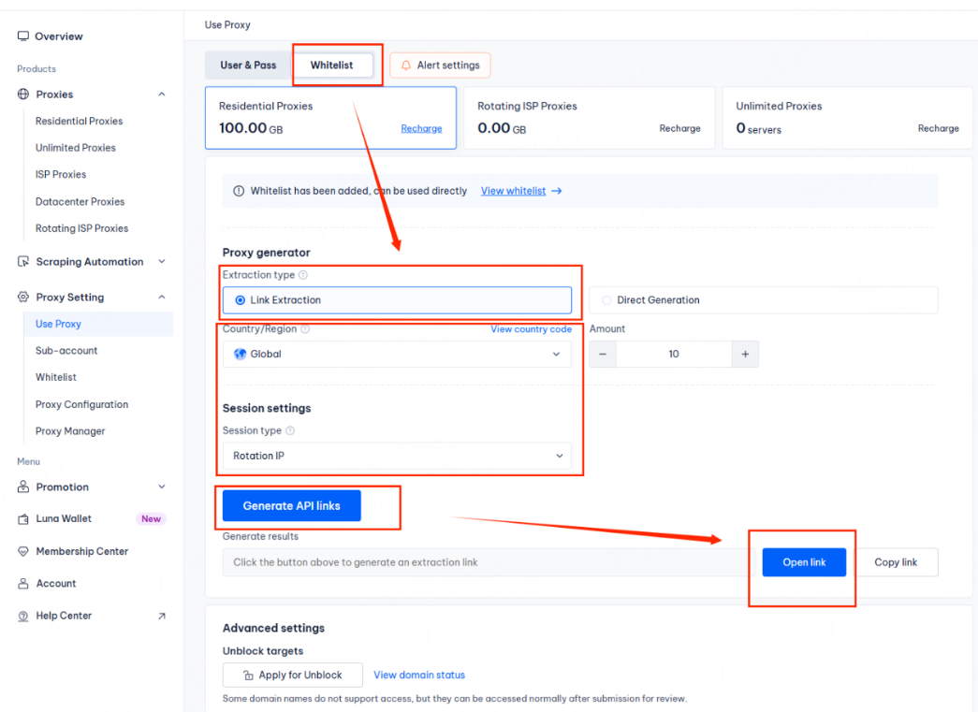Select the Link Extraction radio option

pos(241,300)
